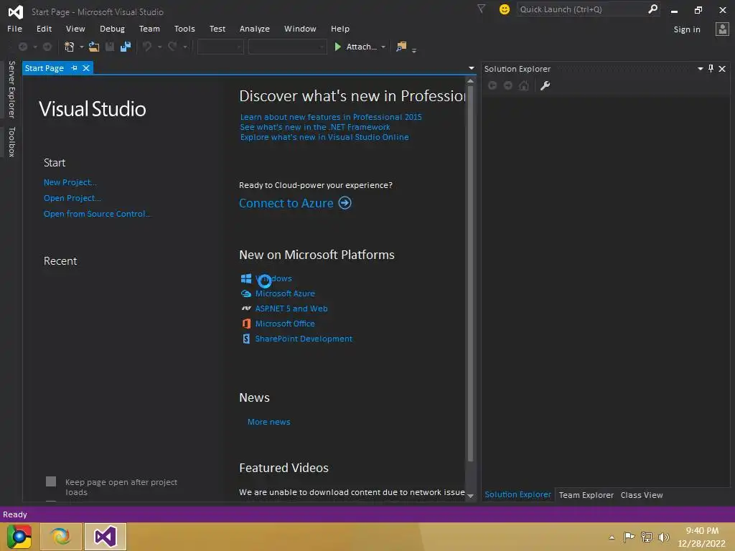Click the Solution Explorer Home icon
The width and height of the screenshot is (735, 551).
pyautogui.click(x=523, y=85)
